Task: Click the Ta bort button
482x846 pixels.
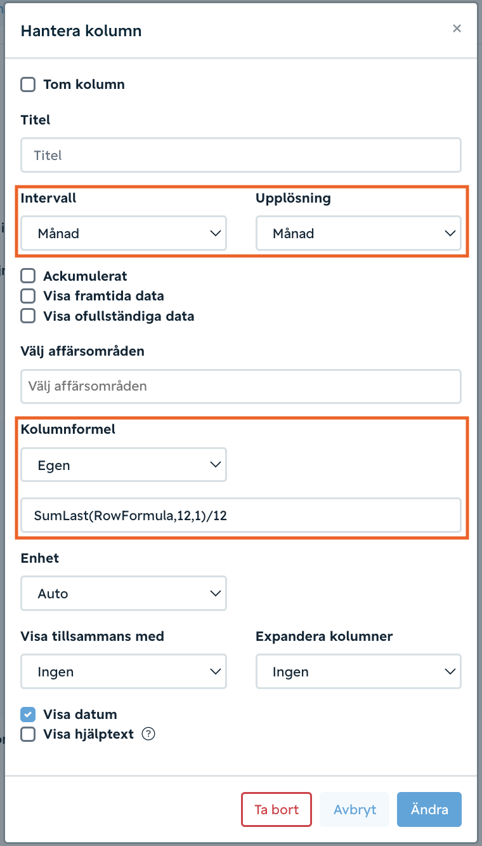Action: point(277,809)
